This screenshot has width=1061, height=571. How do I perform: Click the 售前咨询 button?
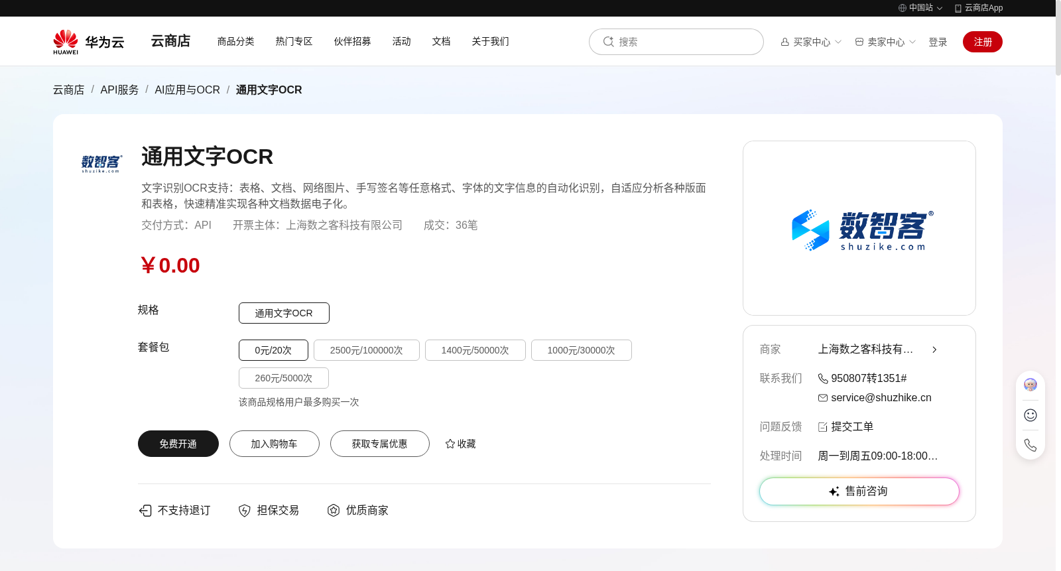pos(859,491)
